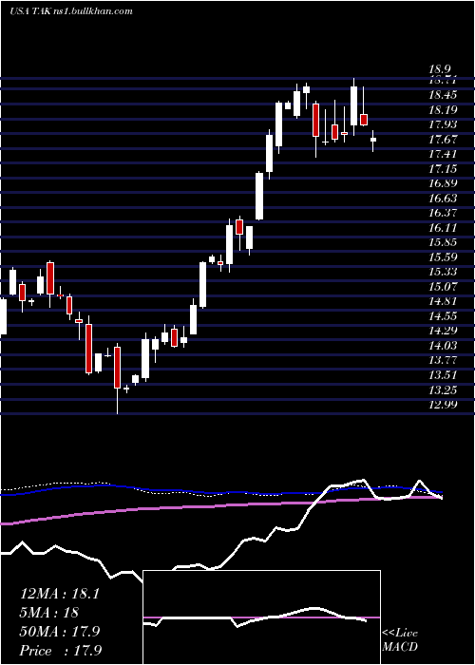Click the 50MA : 17.9 value
Image resolution: width=475 pixels, height=665 pixels.
point(60,632)
